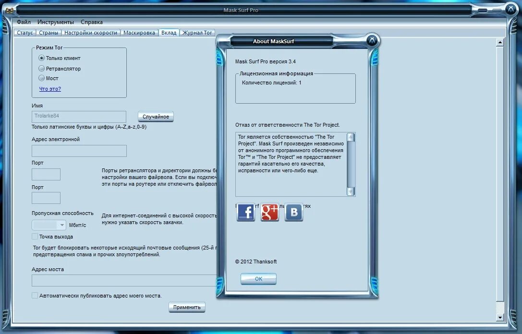This screenshot has width=522, height=334.
Task: Click the mask icon in Mask Surf Pro title bar
Action: click(9, 10)
